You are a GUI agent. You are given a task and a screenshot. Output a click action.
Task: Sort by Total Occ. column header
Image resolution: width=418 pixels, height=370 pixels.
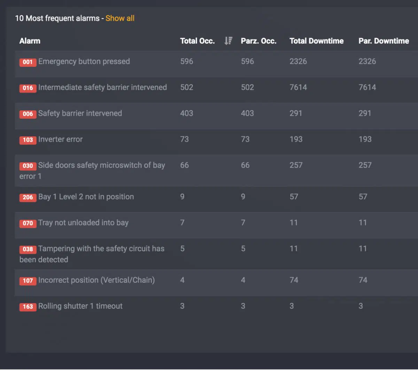[x=197, y=41]
